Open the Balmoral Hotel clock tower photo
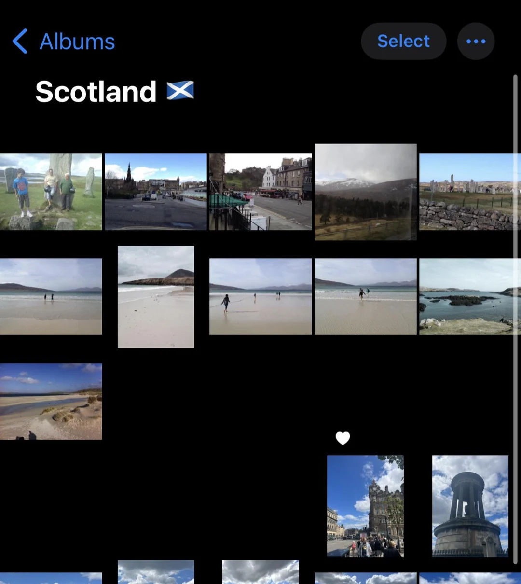 tap(365, 505)
